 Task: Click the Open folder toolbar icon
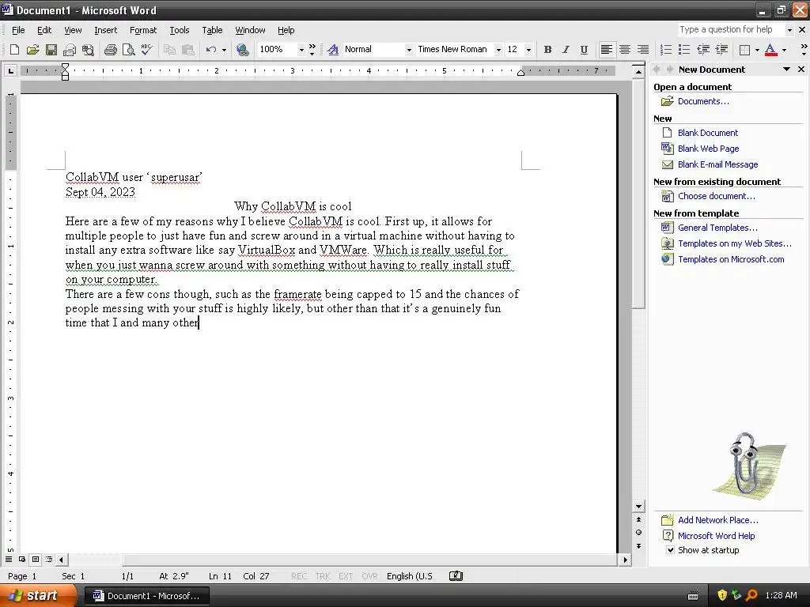pos(33,50)
